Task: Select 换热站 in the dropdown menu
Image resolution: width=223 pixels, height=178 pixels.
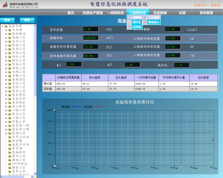Action: pyautogui.click(x=135, y=17)
